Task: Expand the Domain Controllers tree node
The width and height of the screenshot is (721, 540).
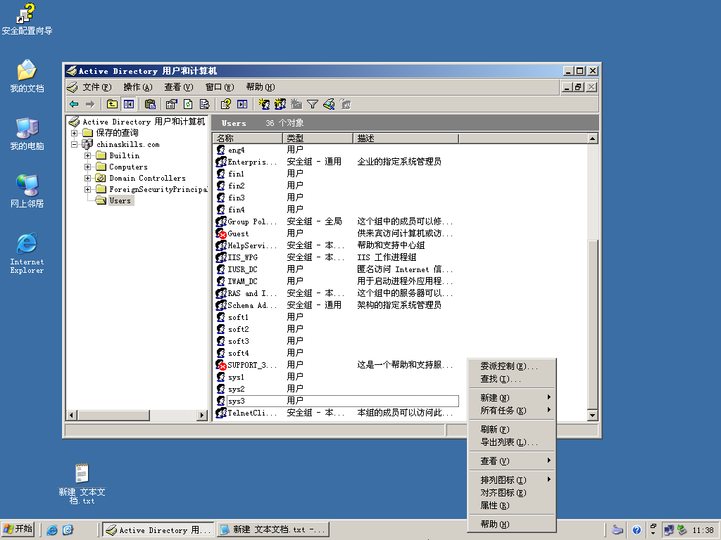Action: tap(87, 178)
